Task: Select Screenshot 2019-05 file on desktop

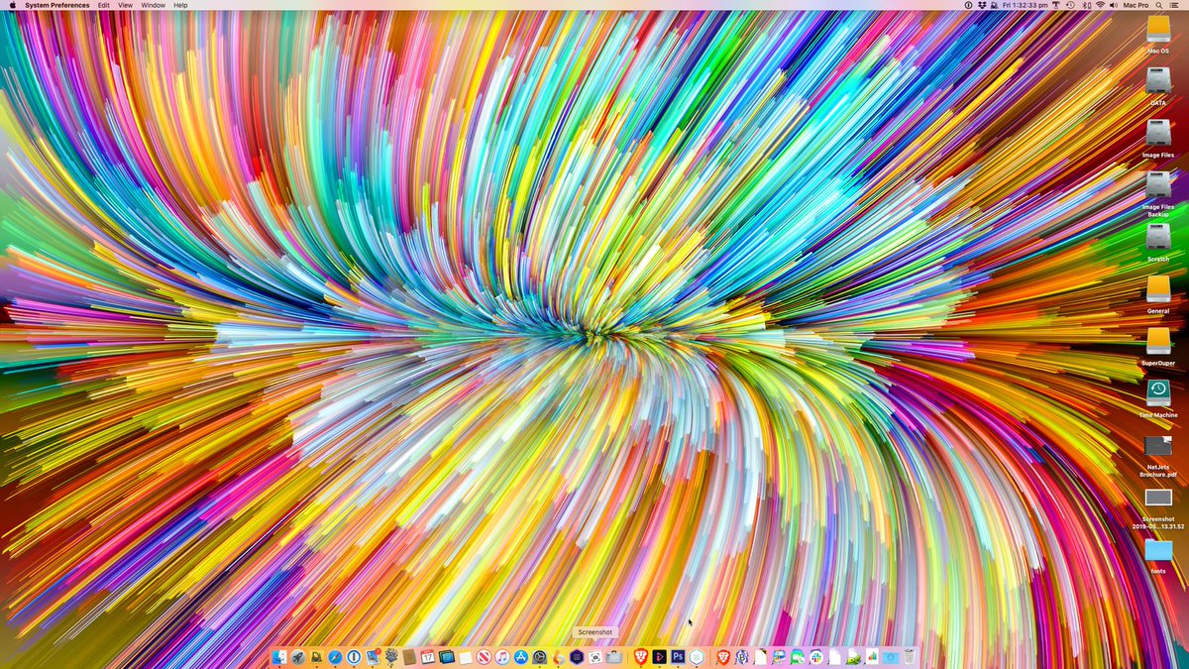Action: [x=1158, y=498]
